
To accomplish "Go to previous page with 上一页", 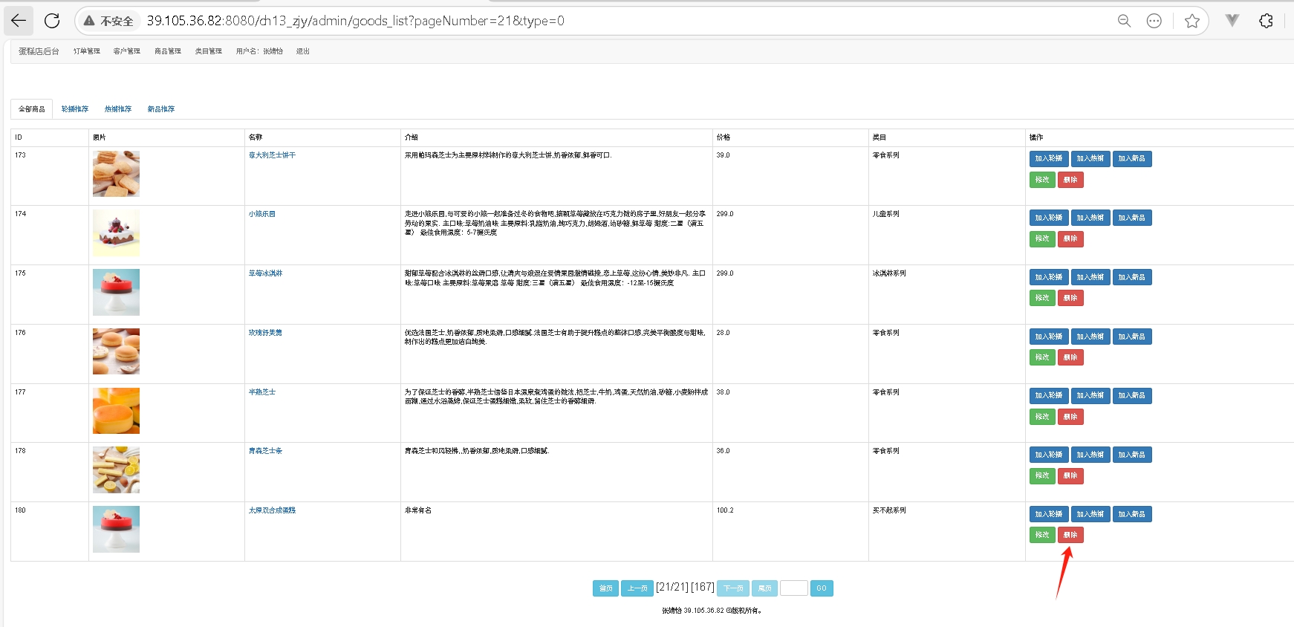I will click(x=637, y=588).
